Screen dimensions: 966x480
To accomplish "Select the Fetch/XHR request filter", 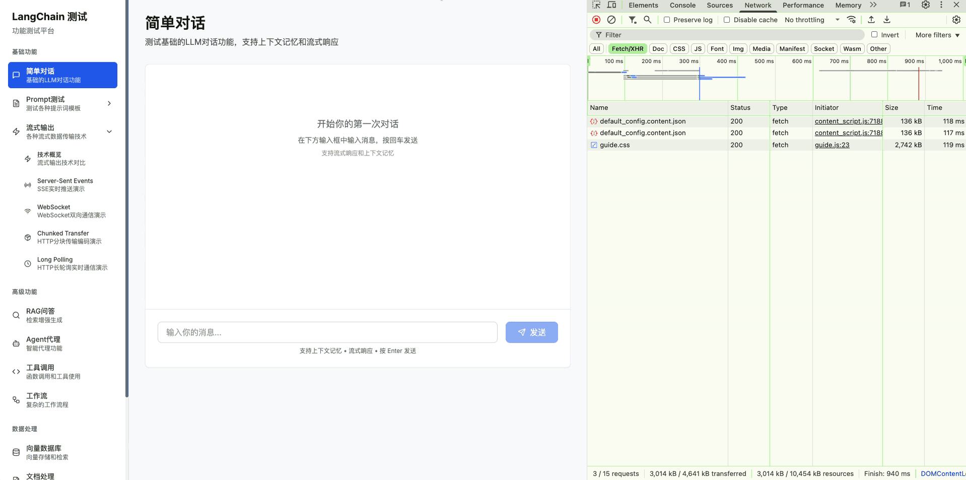I will [627, 48].
